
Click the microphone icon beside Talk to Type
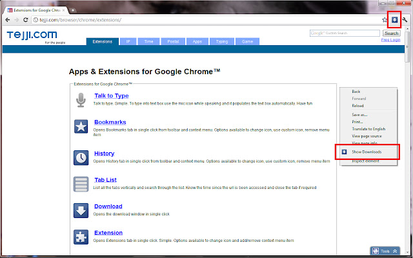tap(81, 99)
